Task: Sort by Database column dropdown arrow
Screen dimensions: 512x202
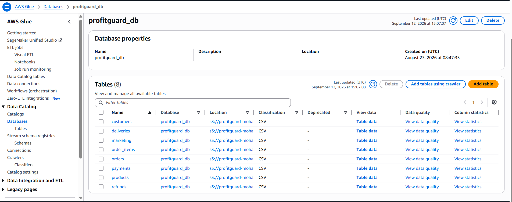Action: coord(199,113)
